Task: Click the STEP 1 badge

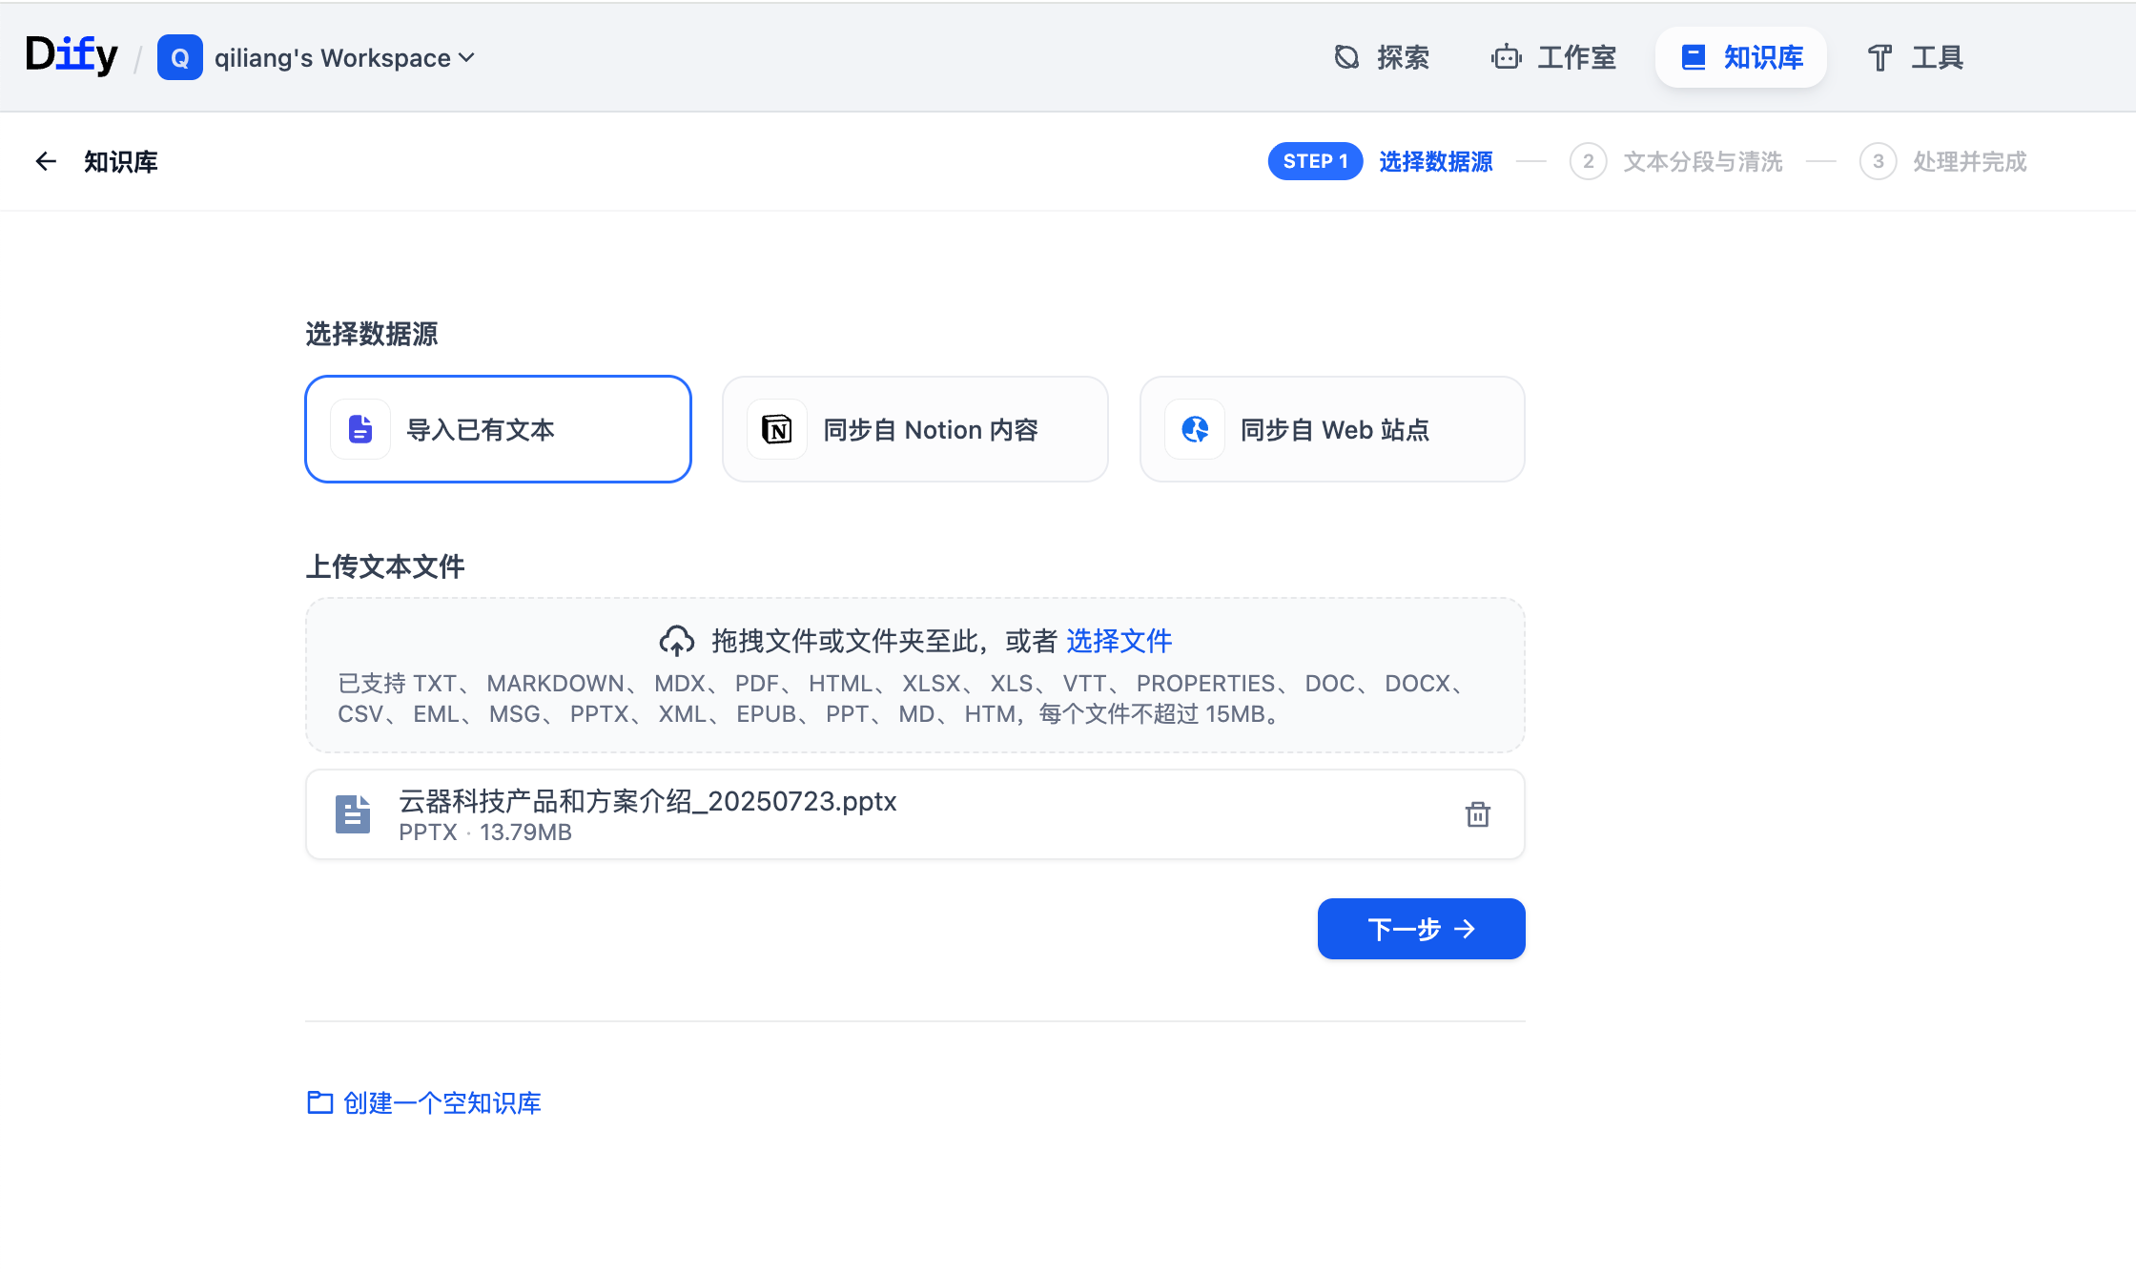Action: tap(1315, 161)
